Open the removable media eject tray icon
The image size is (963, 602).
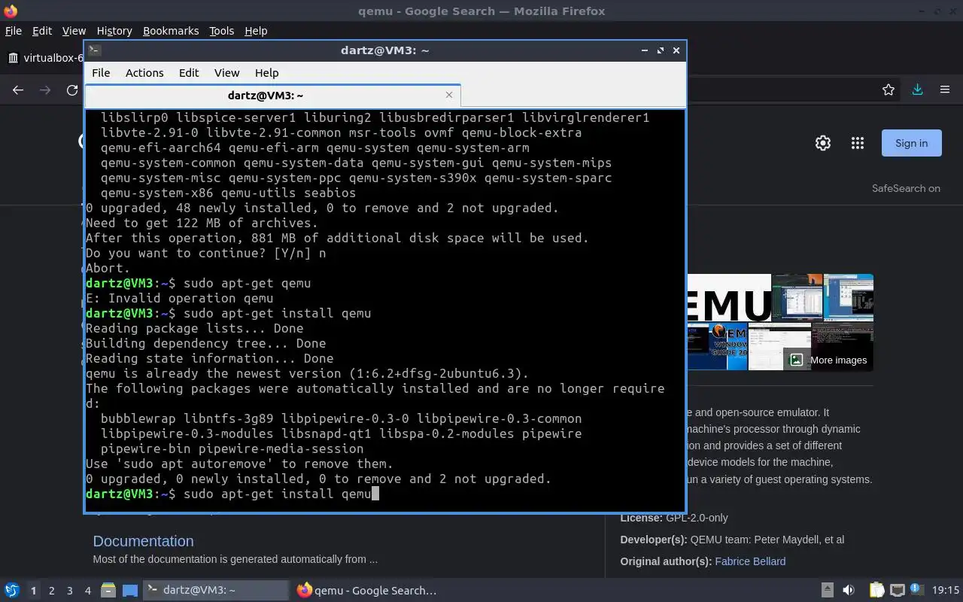tap(827, 591)
